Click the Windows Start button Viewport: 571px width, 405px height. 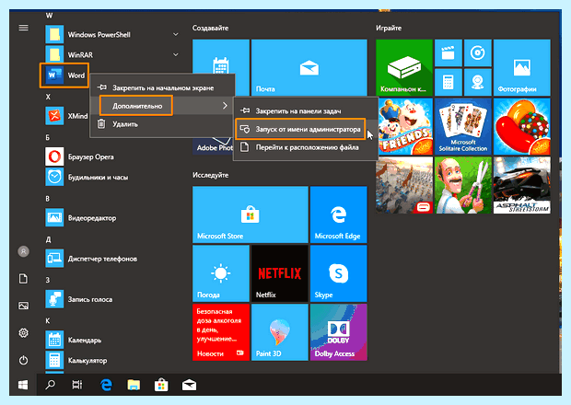(23, 385)
